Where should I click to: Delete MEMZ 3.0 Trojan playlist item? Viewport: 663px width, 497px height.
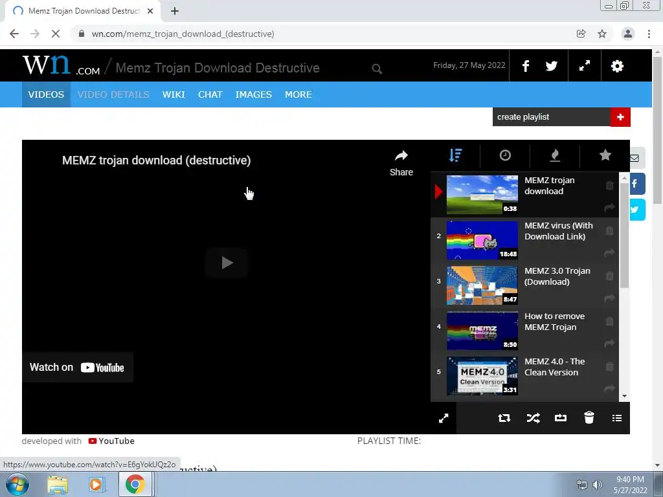point(609,276)
